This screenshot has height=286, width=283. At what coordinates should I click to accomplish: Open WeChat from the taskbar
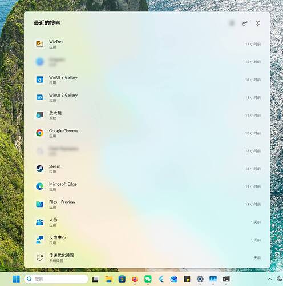[148, 279]
